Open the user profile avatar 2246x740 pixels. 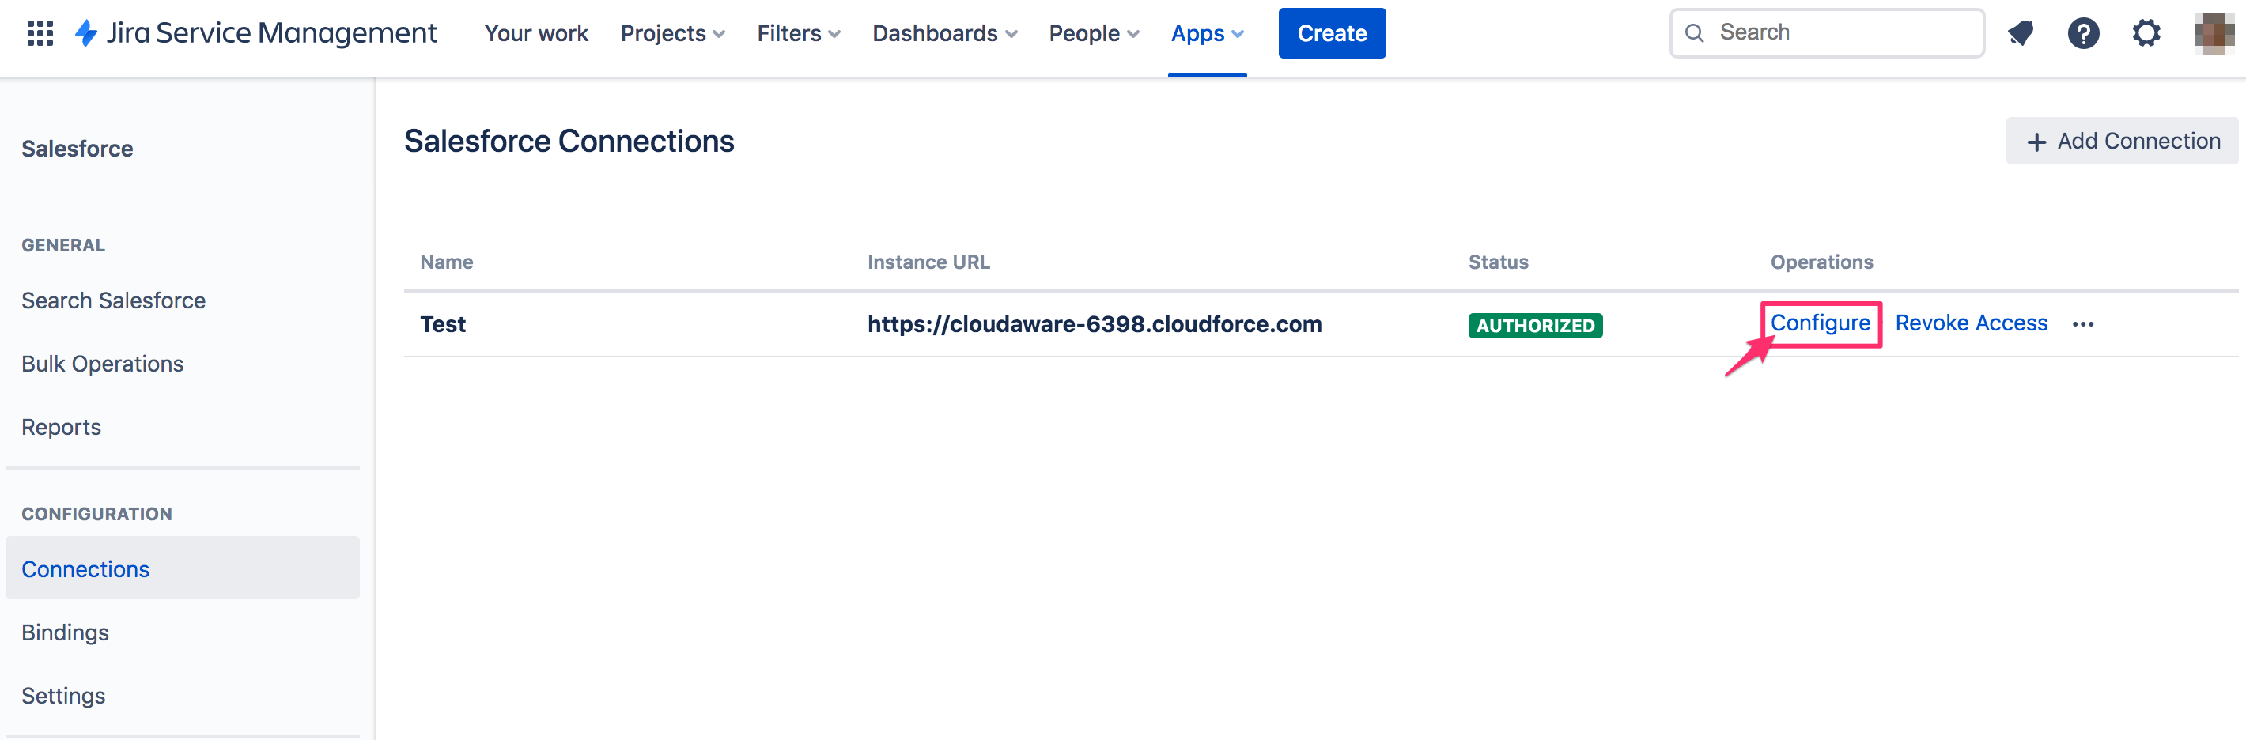point(2213,33)
